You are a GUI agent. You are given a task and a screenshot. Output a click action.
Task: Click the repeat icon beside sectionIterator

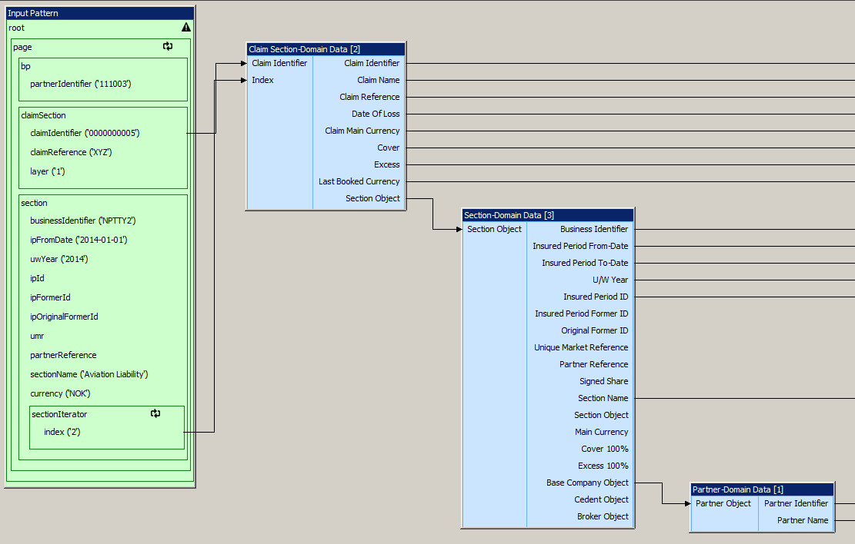[155, 413]
